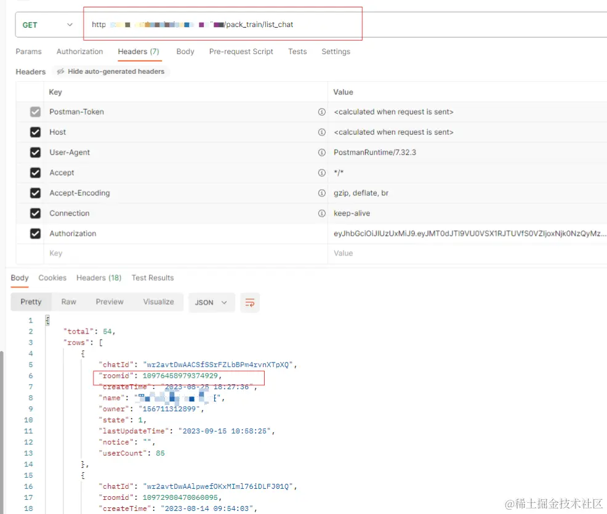This screenshot has height=514, width=607.
Task: Click info icon for User-Agent header
Action: click(322, 153)
